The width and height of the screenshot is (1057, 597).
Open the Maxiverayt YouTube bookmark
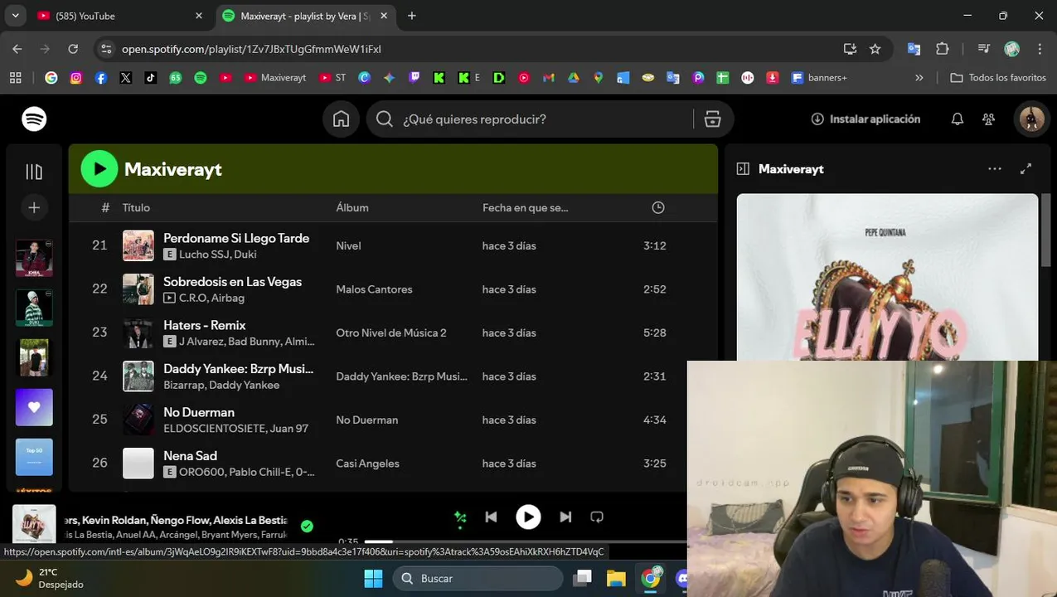pyautogui.click(x=275, y=78)
